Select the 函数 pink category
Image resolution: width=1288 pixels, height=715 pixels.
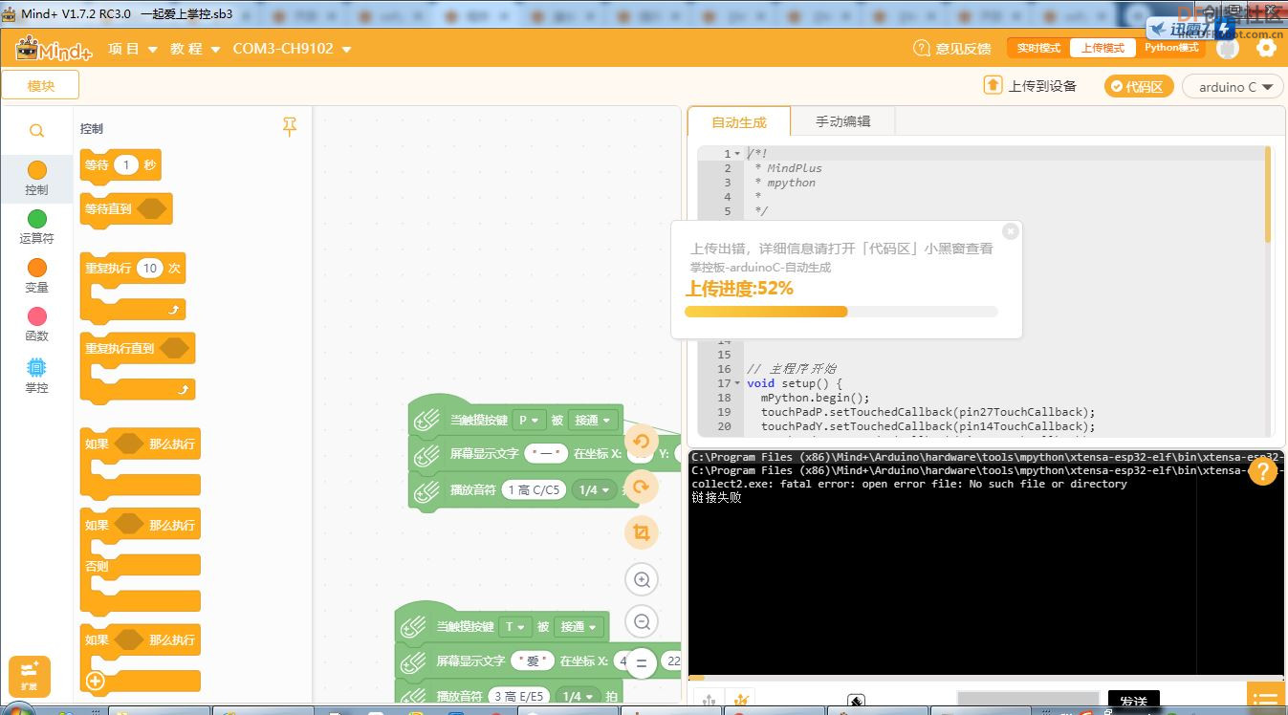[36, 316]
